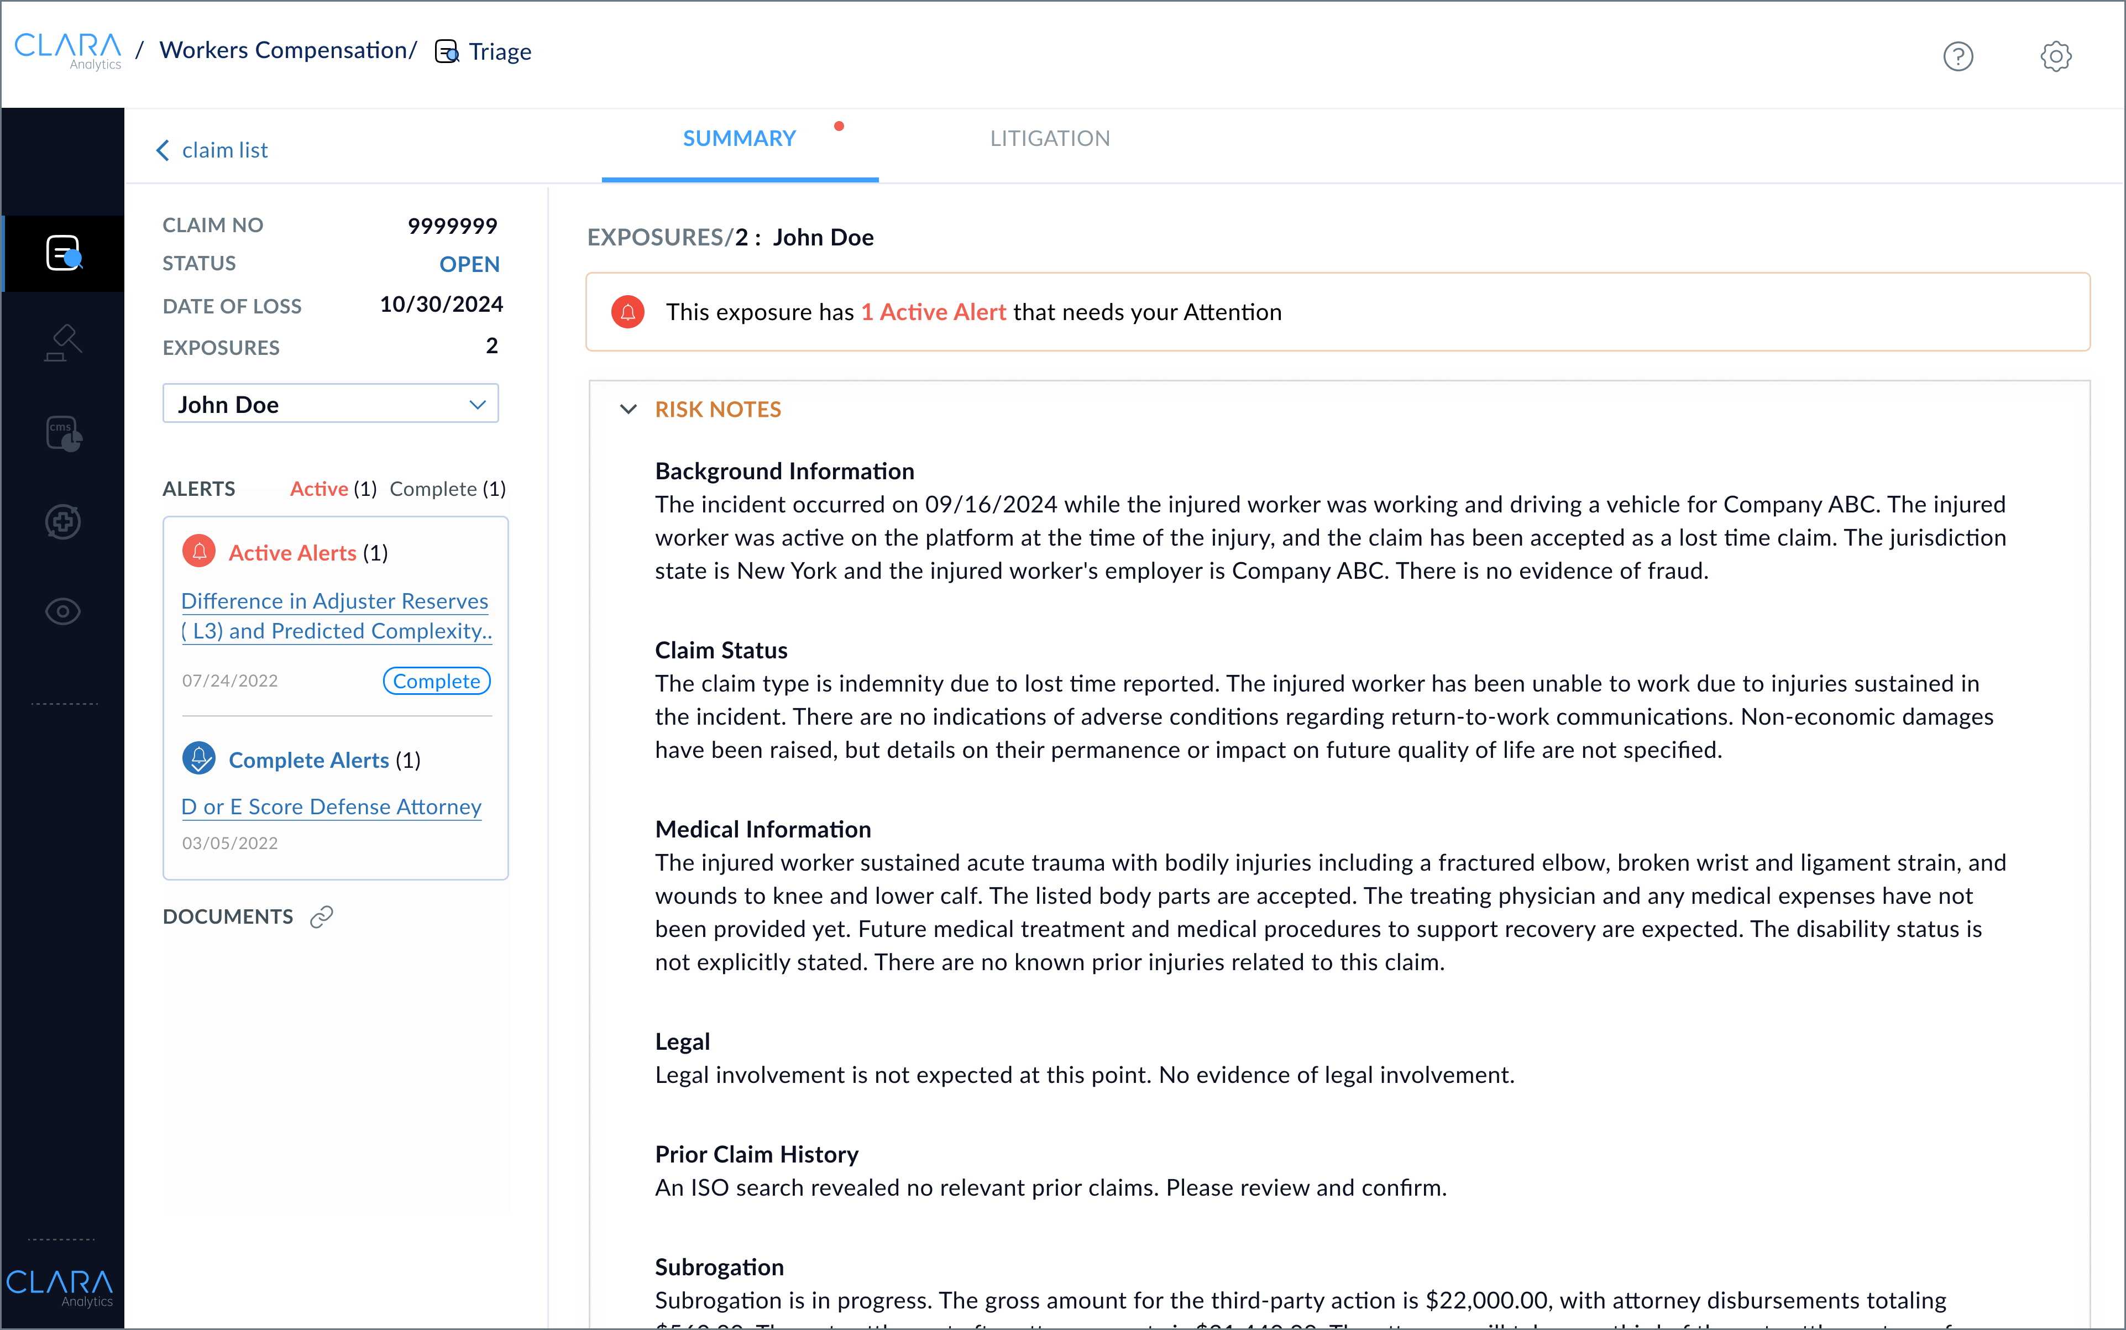The image size is (2126, 1330).
Task: Open the medical cross sidebar icon
Action: point(62,522)
